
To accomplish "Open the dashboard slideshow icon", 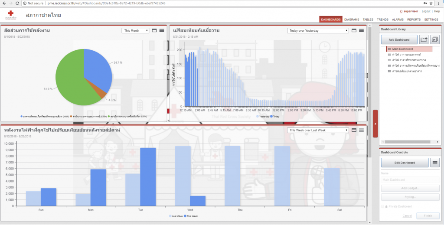I will (x=434, y=39).
